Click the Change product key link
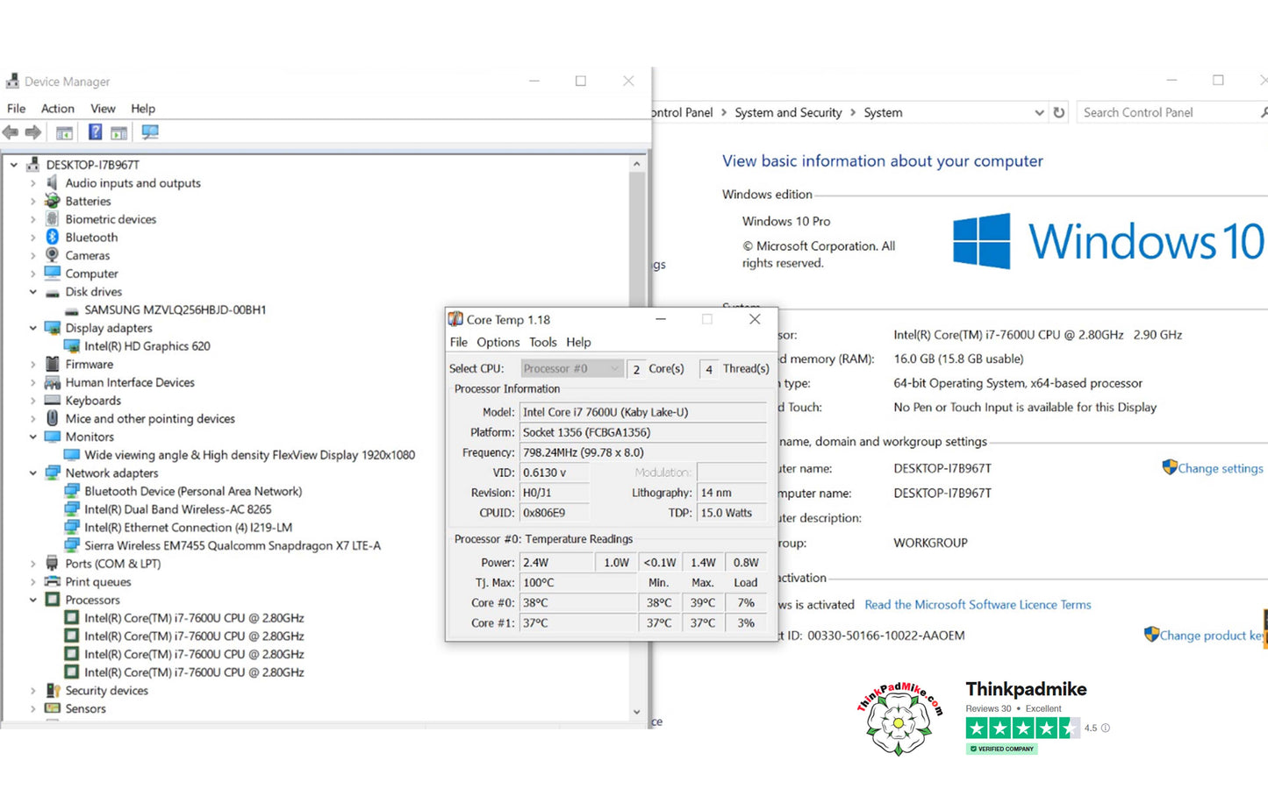 pyautogui.click(x=1214, y=635)
